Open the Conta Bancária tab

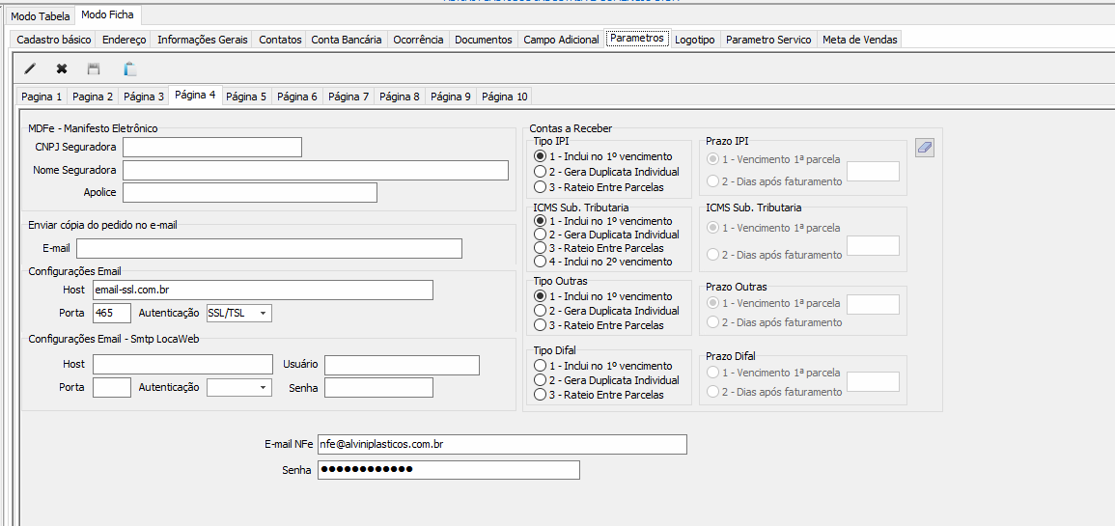pos(346,40)
